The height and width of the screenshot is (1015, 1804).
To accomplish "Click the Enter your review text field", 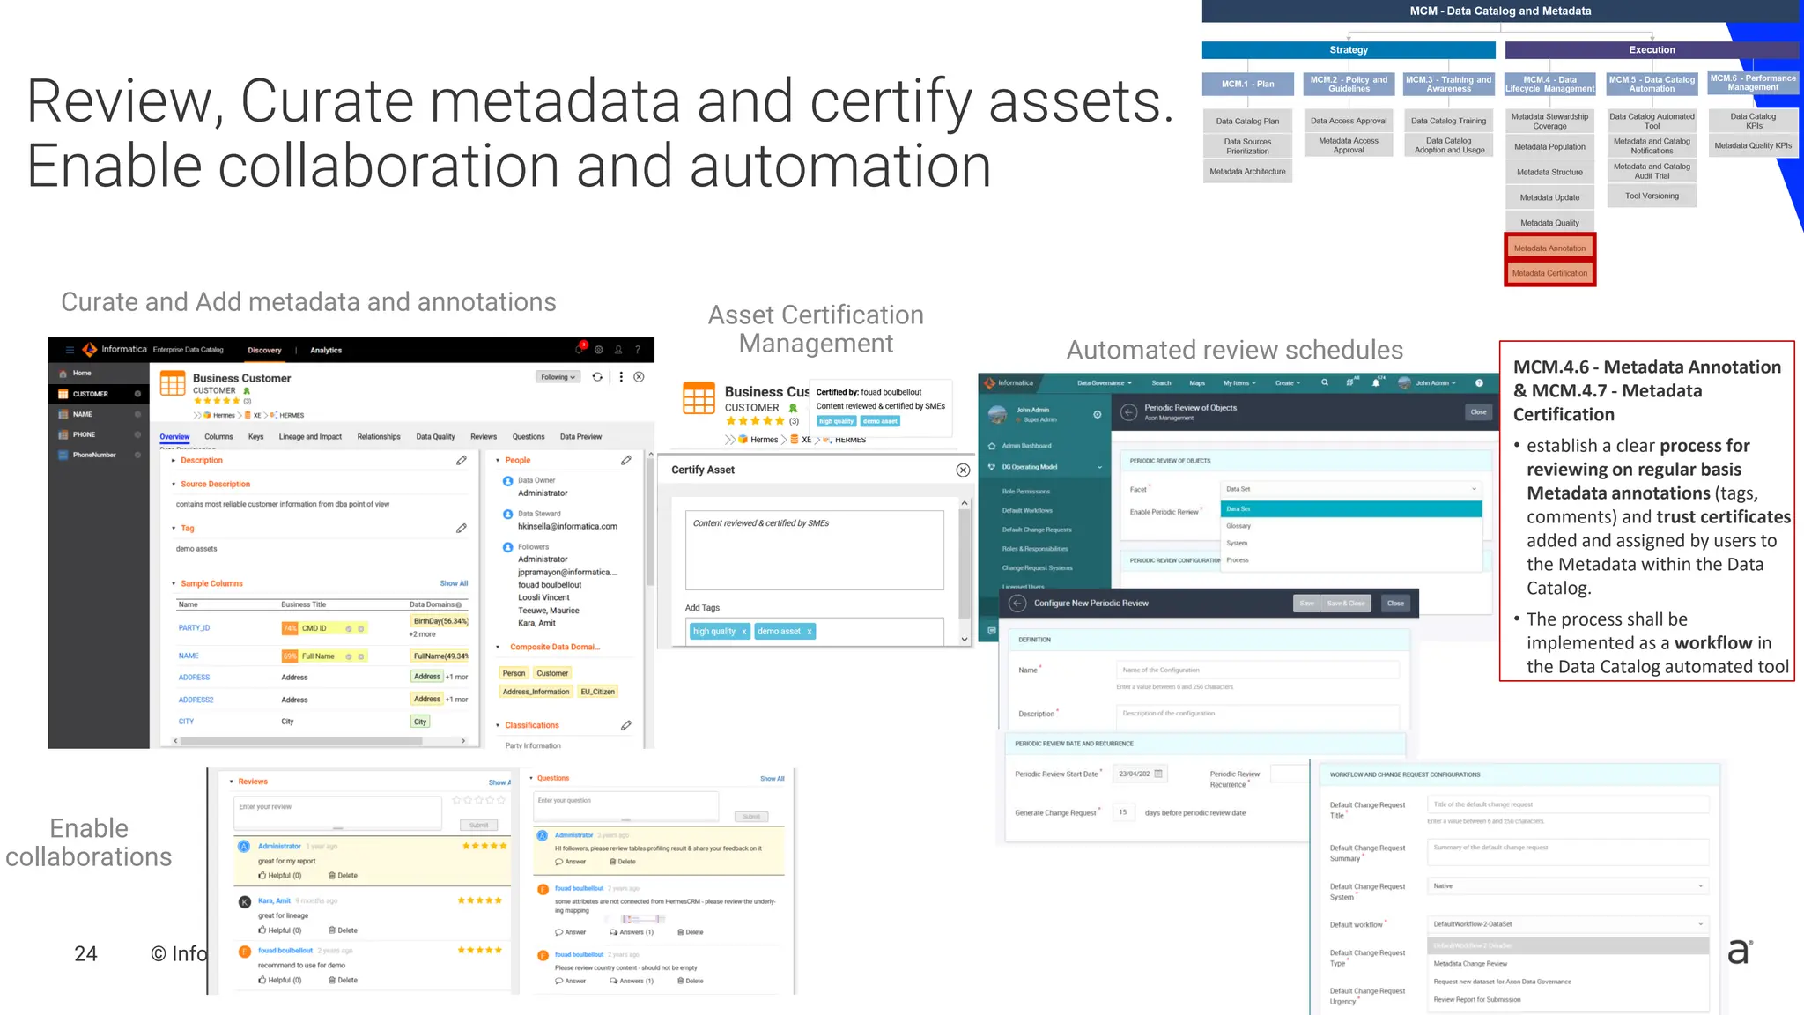I will pos(337,813).
